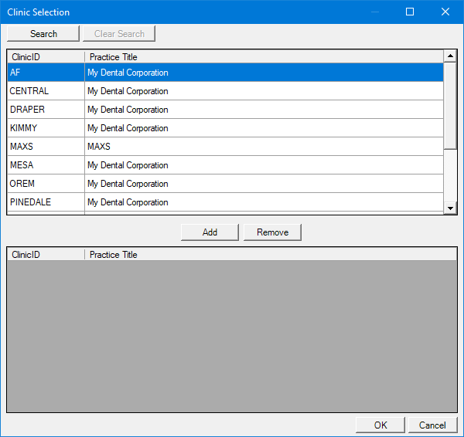Screen dimensions: 464x437
Task: Click ClinicID header in lower list
Action: click(46, 254)
